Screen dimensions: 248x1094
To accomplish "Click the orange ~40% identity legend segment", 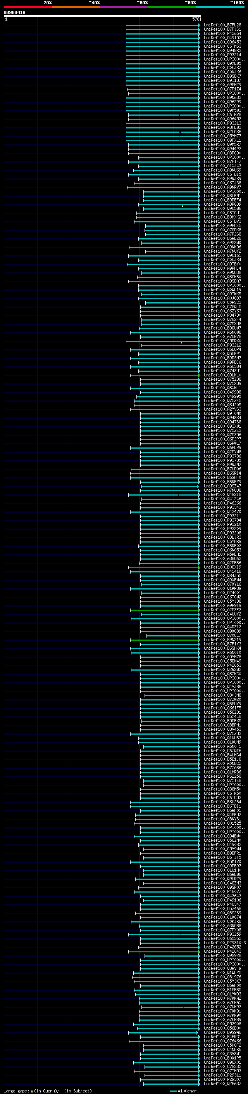I will tap(76, 7).
